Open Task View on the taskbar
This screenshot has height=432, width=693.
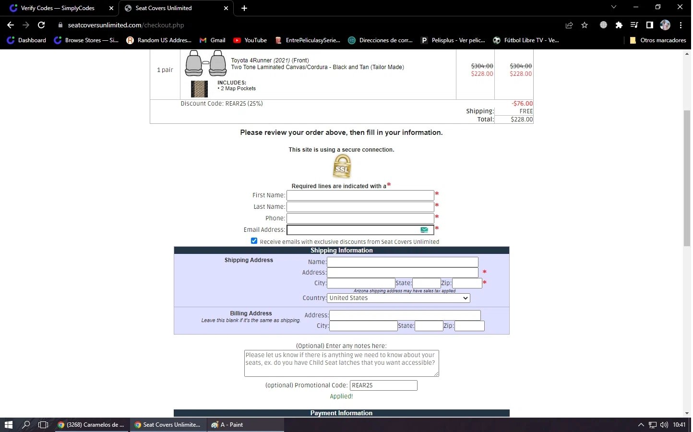tap(43, 425)
